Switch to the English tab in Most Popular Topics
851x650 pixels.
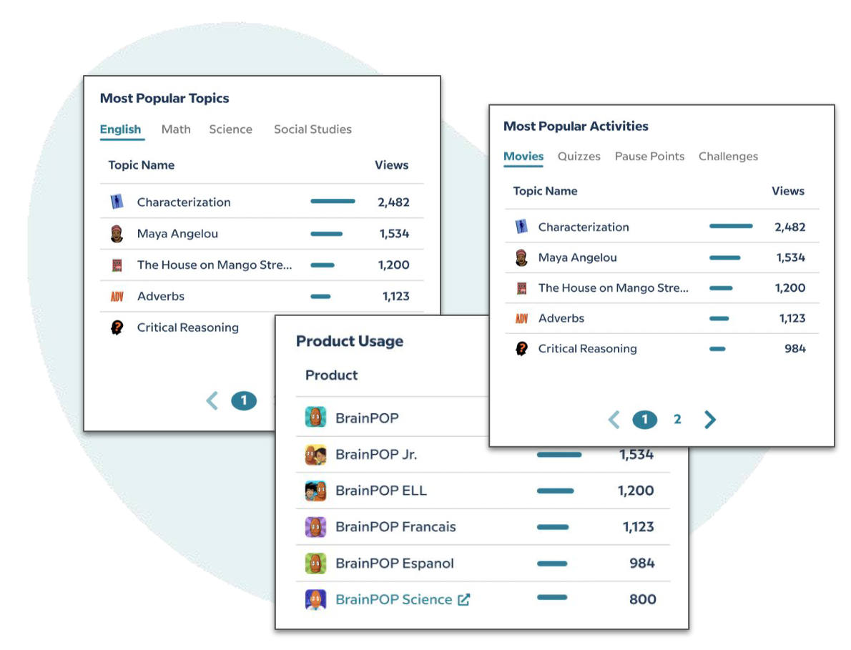point(120,129)
